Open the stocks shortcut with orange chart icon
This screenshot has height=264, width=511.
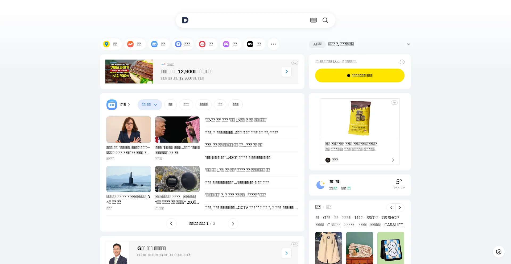(135, 44)
